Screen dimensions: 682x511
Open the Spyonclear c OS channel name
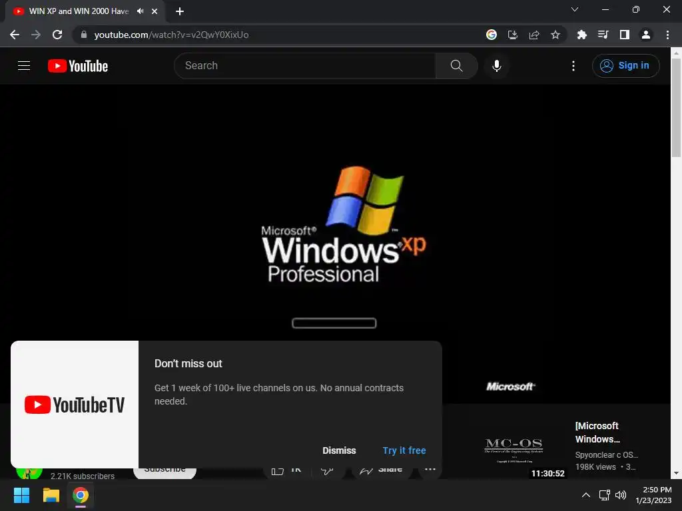pyautogui.click(x=606, y=455)
